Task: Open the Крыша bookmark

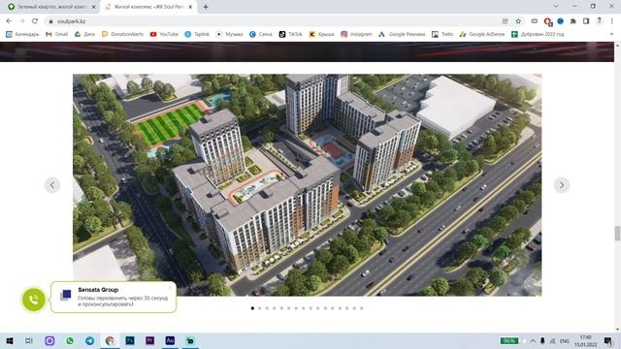Action: pyautogui.click(x=321, y=35)
